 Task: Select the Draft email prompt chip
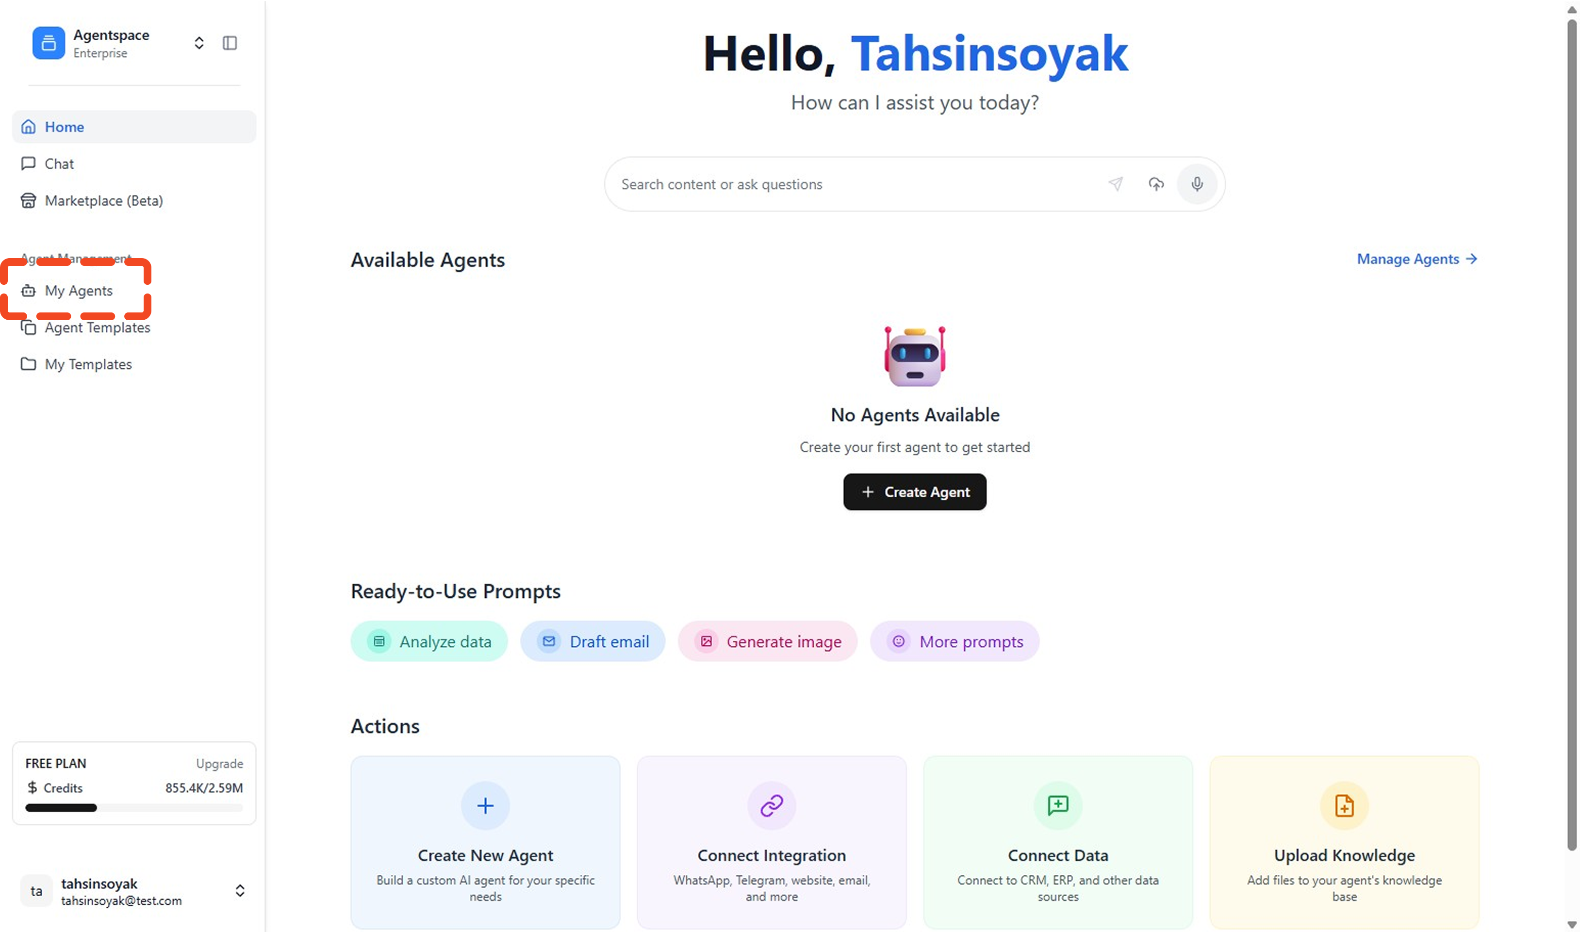(x=593, y=642)
